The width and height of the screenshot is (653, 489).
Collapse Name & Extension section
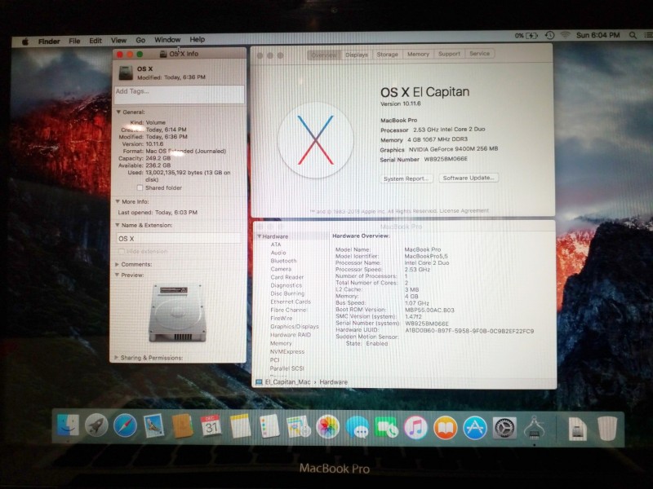click(118, 225)
